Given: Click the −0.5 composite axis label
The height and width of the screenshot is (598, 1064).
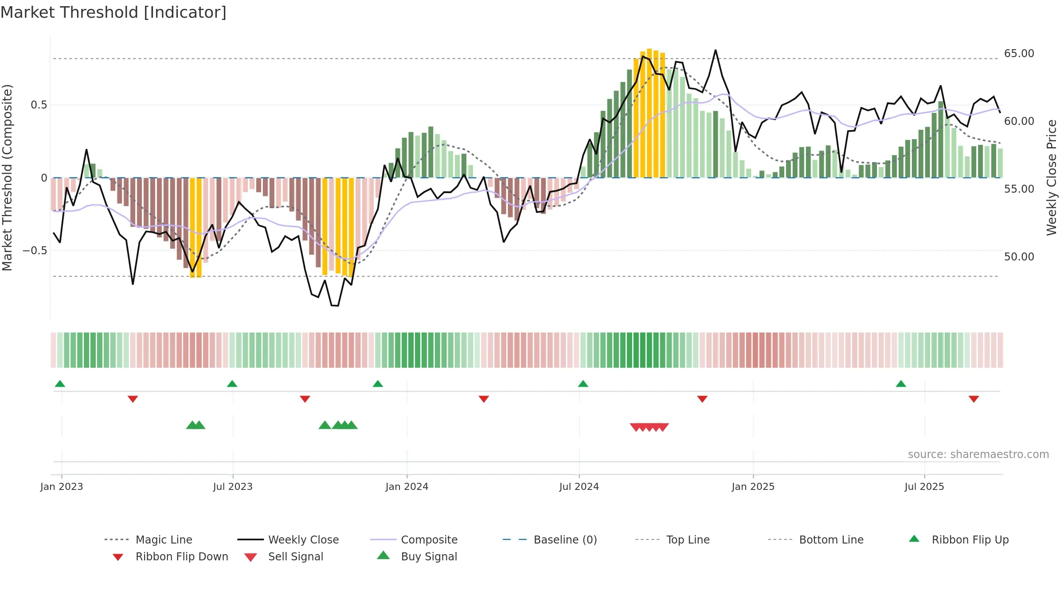Looking at the screenshot, I should coord(35,251).
